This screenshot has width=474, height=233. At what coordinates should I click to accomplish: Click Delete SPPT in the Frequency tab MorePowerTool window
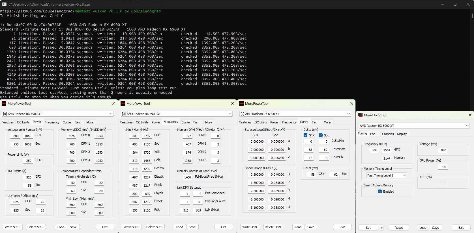coord(155,227)
